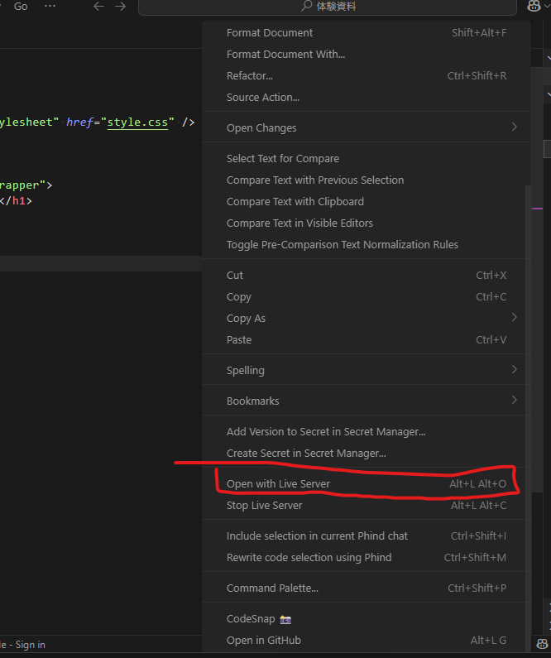Choose Stop Live Server
The height and width of the screenshot is (658, 551).
click(367, 505)
